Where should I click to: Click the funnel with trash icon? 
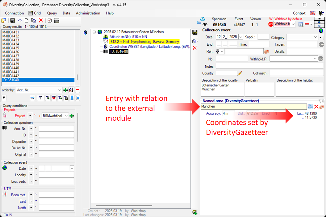66,98
